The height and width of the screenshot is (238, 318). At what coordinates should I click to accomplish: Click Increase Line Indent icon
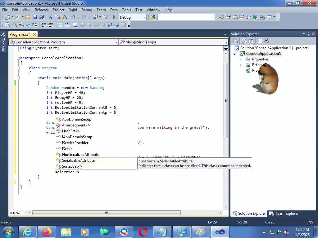point(51,25)
